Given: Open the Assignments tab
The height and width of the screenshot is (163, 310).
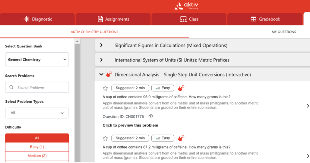Looking at the screenshot, I should tap(113, 19).
